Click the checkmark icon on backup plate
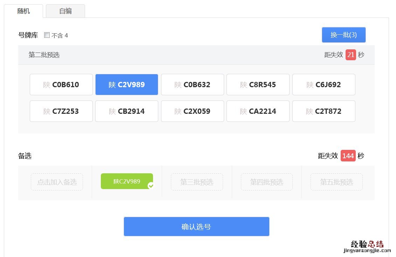Screen dimensions: 396x257 click(x=151, y=186)
